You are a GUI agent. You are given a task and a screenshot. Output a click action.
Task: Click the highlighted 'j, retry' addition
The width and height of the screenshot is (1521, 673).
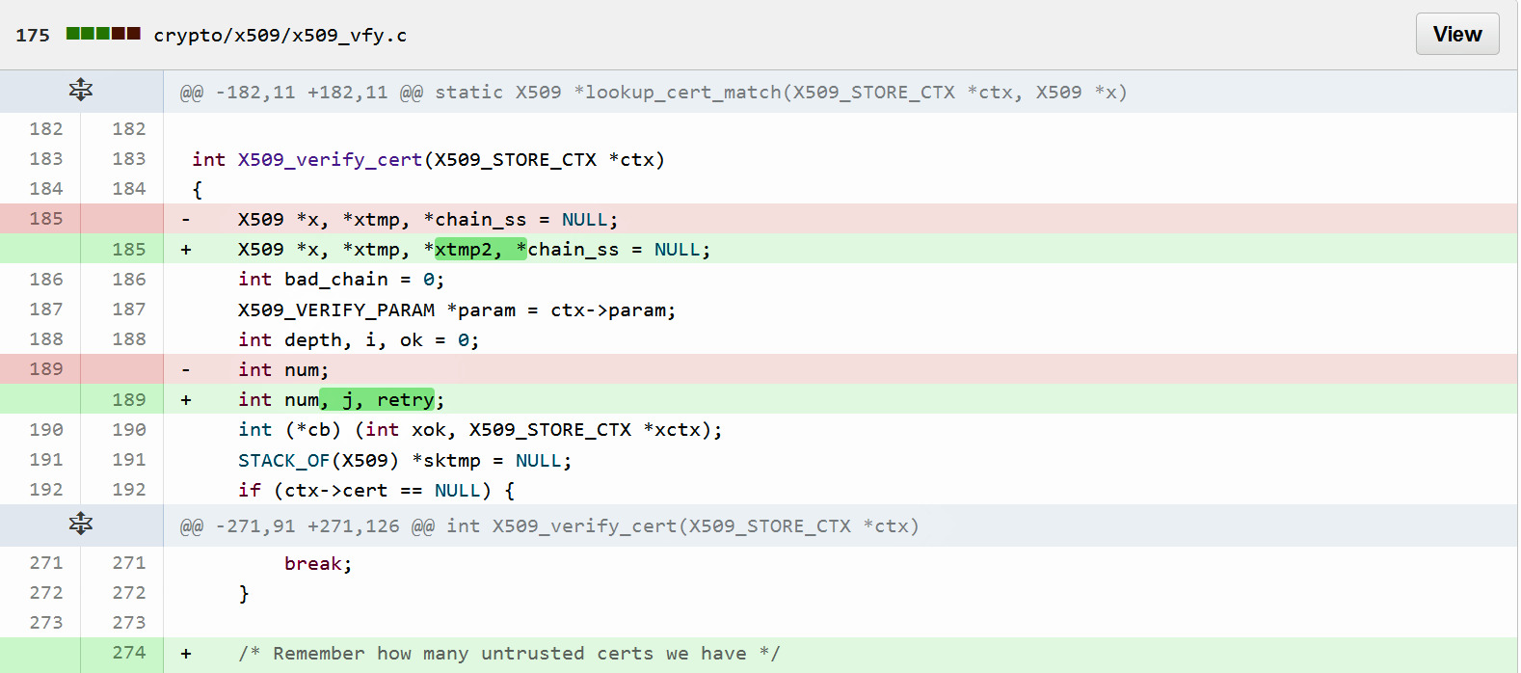click(378, 400)
